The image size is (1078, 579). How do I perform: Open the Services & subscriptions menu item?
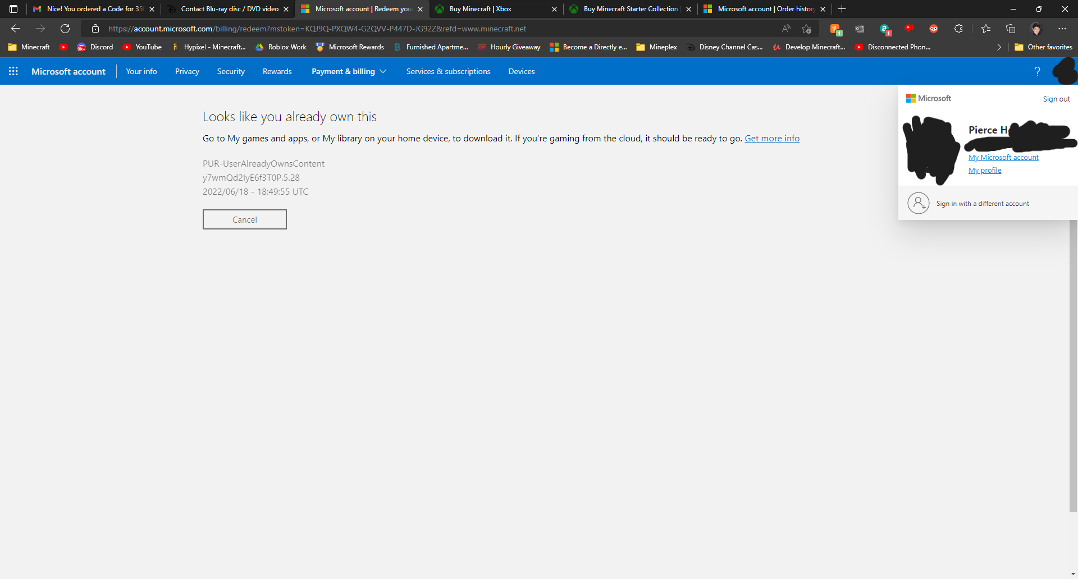448,71
